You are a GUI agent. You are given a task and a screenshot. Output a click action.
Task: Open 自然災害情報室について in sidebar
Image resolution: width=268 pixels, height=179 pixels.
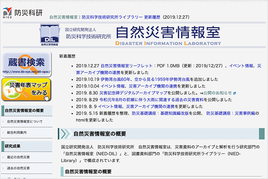[x=25, y=121]
